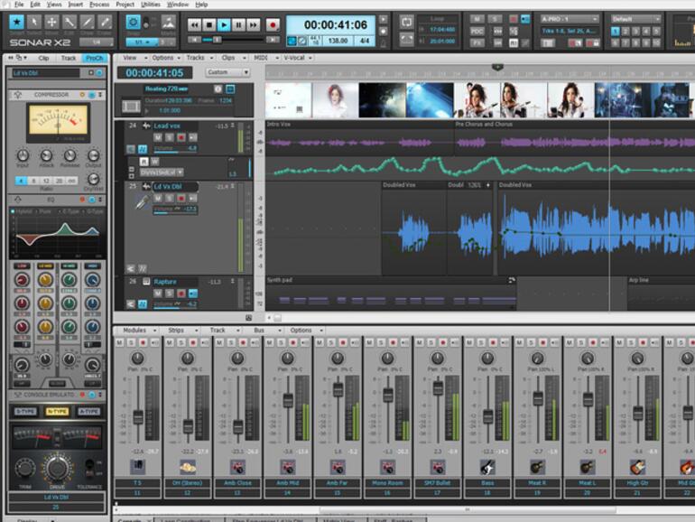Switch to the ProCh inspector tab
Image resolution: width=695 pixels, height=522 pixels.
click(95, 58)
